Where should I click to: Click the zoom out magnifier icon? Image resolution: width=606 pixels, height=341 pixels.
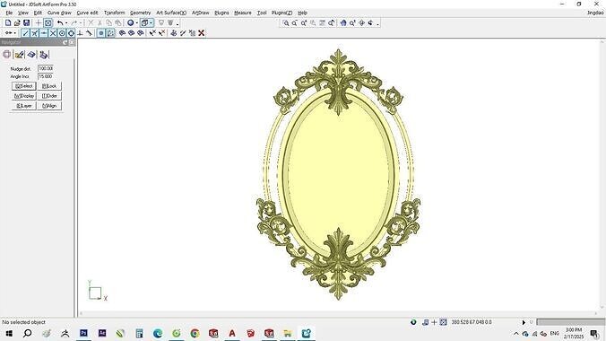point(295,23)
